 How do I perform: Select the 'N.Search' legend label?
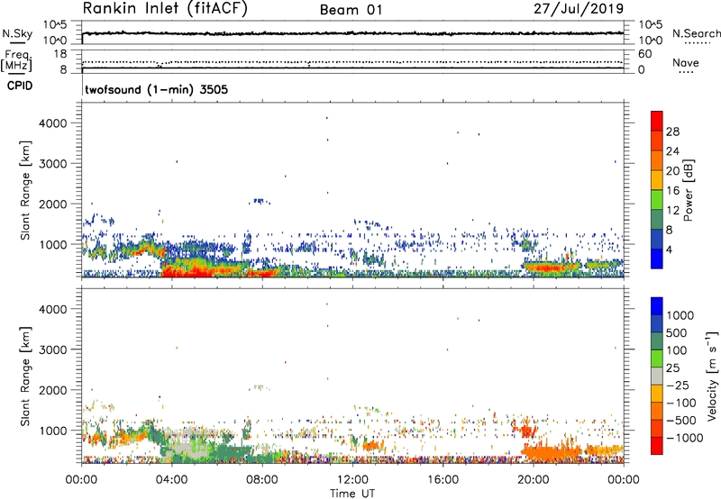[697, 33]
